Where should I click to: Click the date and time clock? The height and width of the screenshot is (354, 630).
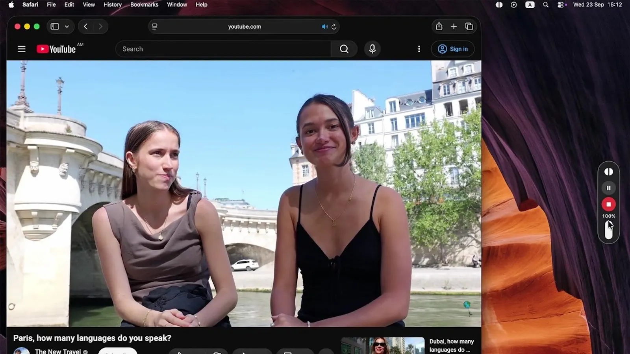597,5
